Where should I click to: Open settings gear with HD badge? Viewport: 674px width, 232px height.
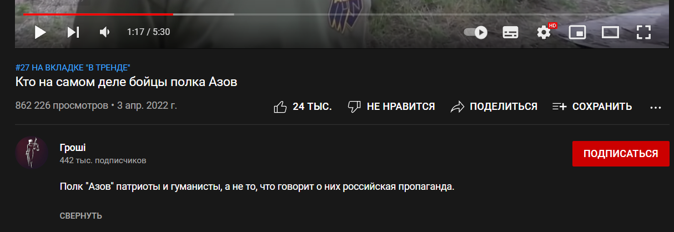tap(544, 32)
